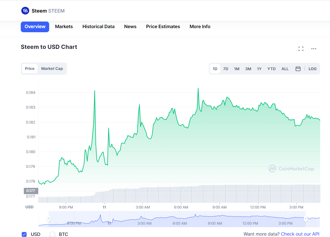
Task: Click the highlighted 0.177 price tag
Action: [31, 191]
